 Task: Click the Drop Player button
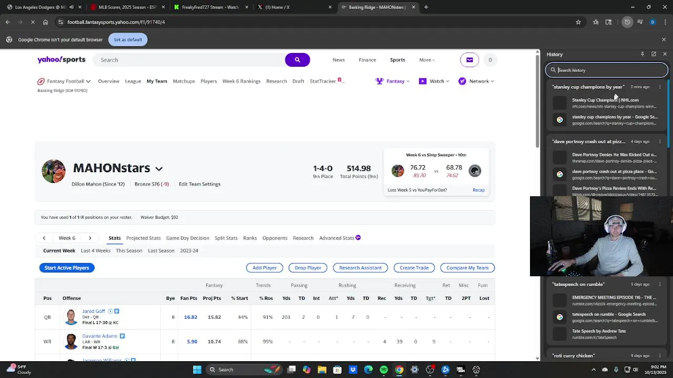[308, 268]
